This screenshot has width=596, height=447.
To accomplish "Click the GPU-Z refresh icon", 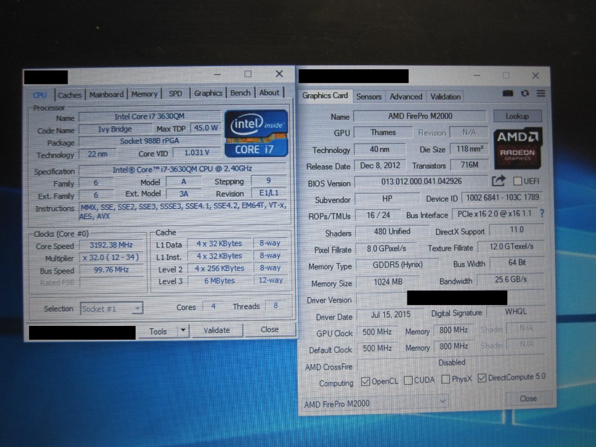I will (525, 93).
